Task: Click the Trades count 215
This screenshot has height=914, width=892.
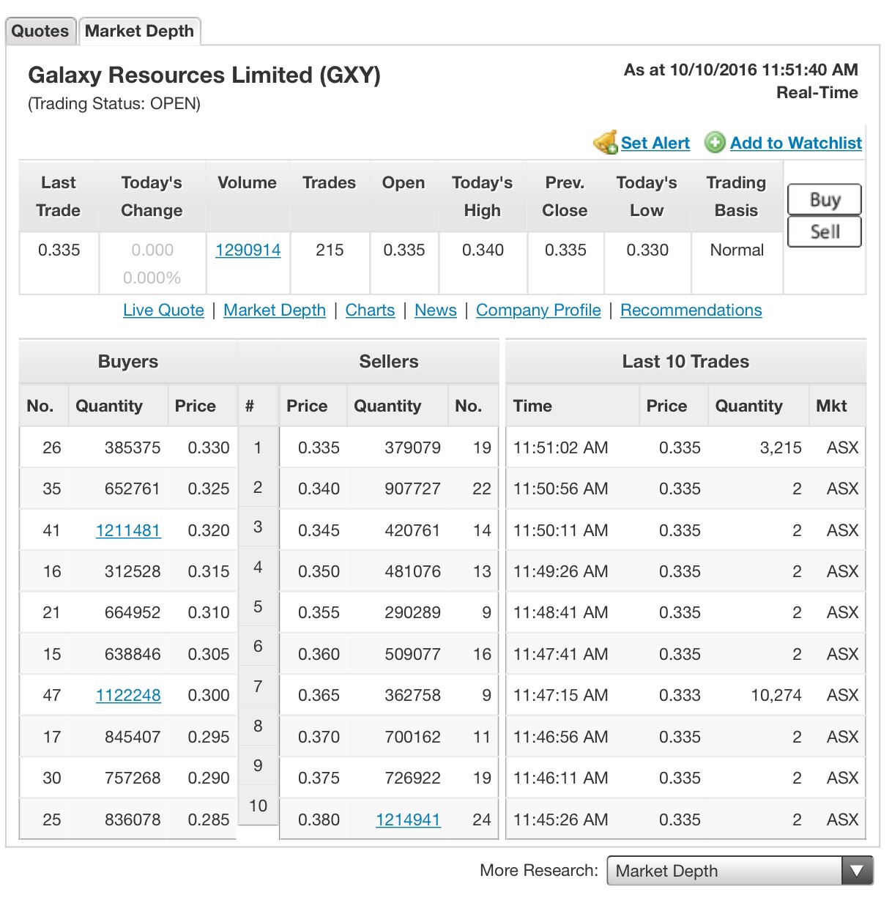Action: [330, 250]
